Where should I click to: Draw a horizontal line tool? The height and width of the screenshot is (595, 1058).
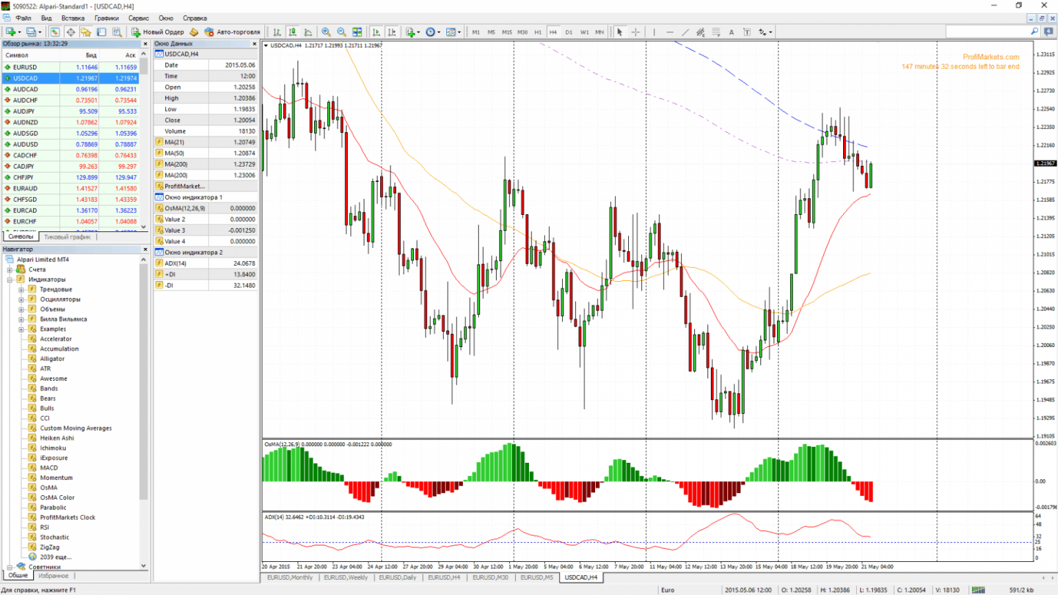point(670,32)
